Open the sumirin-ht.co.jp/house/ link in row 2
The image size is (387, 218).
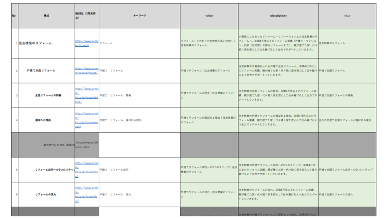[x=87, y=70]
